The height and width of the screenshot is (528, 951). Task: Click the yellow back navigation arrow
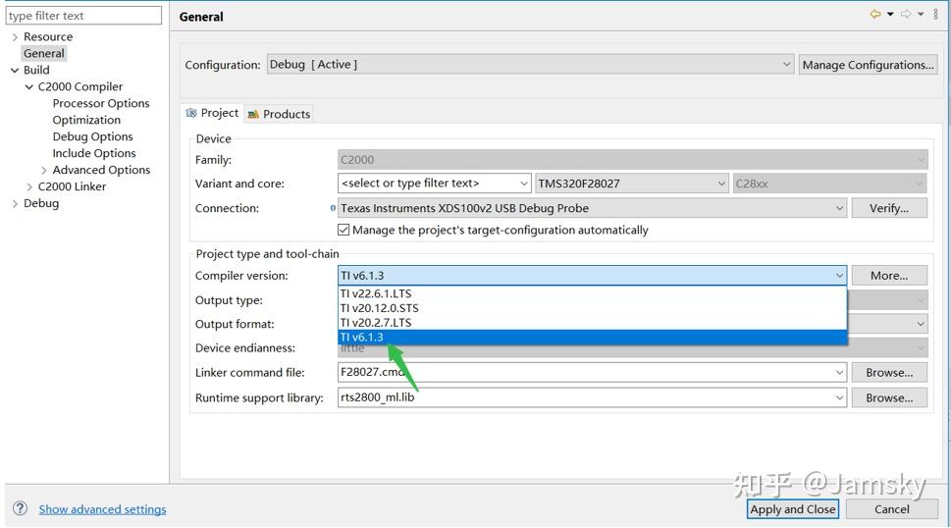874,15
